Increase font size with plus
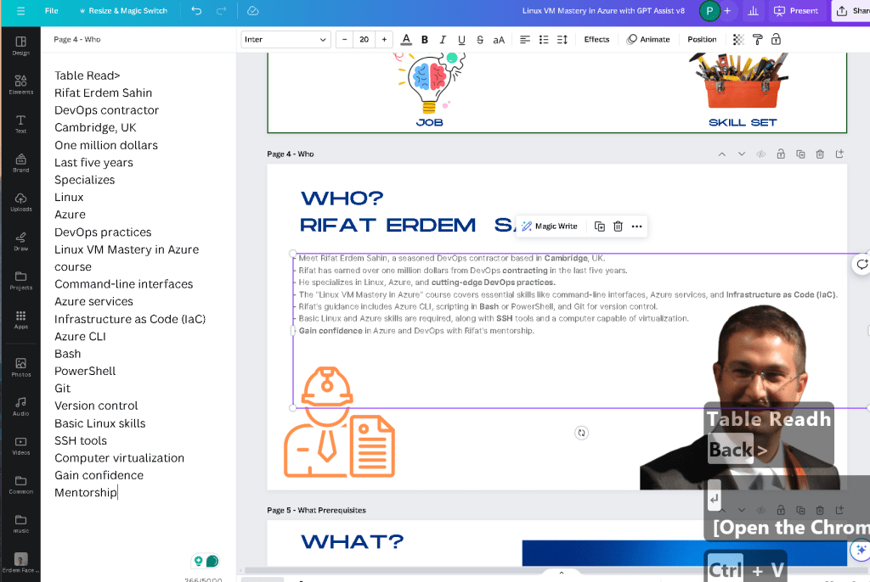870x582 pixels. [384, 39]
